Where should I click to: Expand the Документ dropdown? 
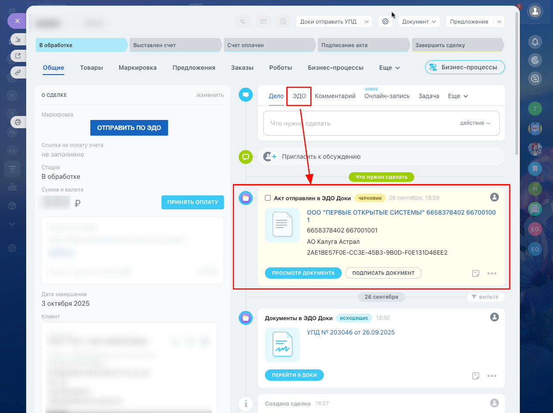419,21
